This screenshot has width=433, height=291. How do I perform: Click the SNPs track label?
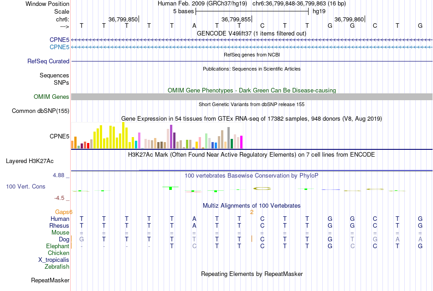62,82
